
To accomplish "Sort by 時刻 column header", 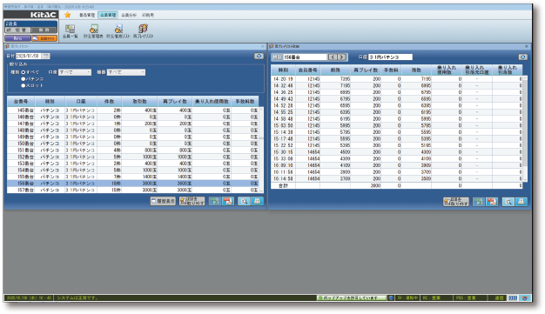I will 283,70.
